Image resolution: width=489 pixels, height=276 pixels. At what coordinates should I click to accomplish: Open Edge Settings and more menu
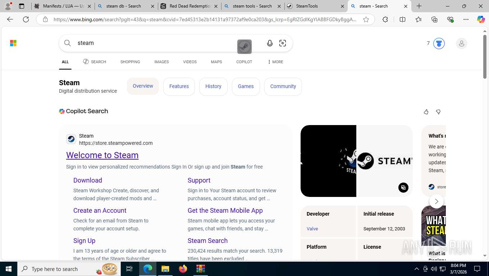click(x=466, y=19)
